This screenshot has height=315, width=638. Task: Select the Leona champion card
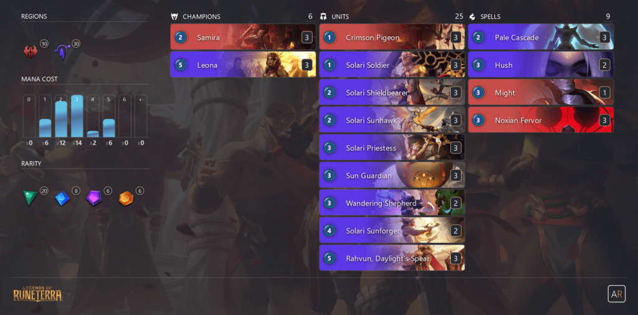click(243, 64)
